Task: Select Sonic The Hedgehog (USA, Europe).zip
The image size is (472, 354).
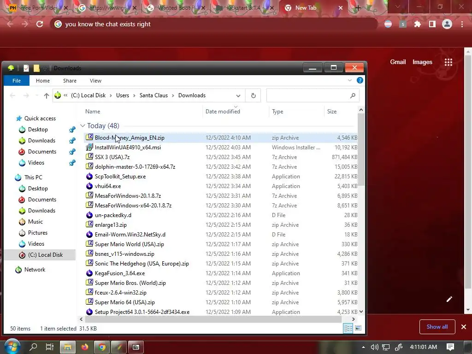Action: point(142,263)
